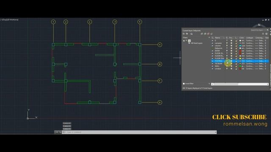Turn off the TIE BEAM layer lightbulb
Screen dimensions: 271x152
(227, 64)
